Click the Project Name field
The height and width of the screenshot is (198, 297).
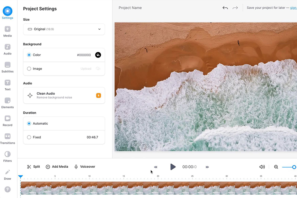click(x=130, y=8)
